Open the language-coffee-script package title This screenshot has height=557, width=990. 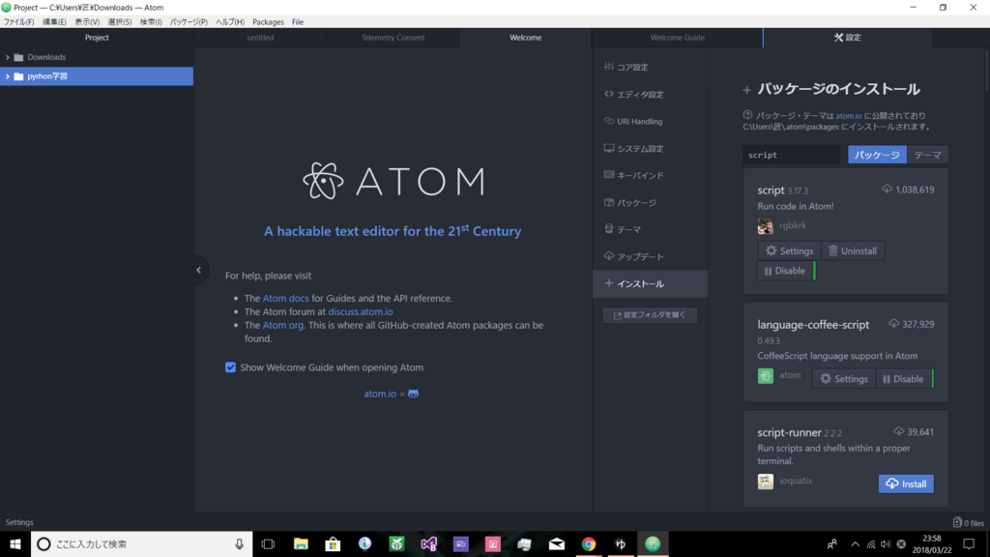(x=813, y=325)
